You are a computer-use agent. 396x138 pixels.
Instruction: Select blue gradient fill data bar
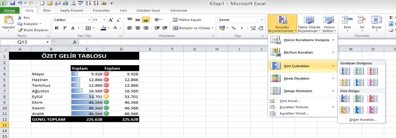pos(345,71)
